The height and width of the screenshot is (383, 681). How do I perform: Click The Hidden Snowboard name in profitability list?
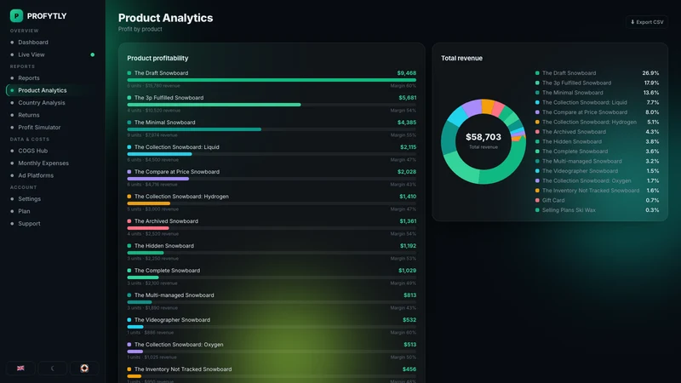[x=164, y=246]
